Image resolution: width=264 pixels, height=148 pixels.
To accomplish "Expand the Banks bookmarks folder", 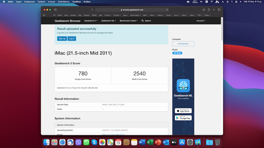I will pyautogui.click(x=161, y=15).
